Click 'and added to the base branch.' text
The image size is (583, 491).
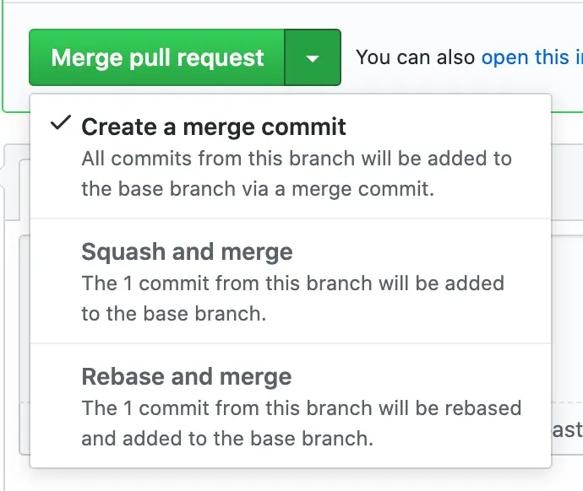[x=226, y=439]
